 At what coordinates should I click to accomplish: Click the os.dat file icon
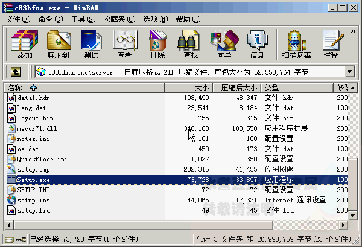pos(11,149)
